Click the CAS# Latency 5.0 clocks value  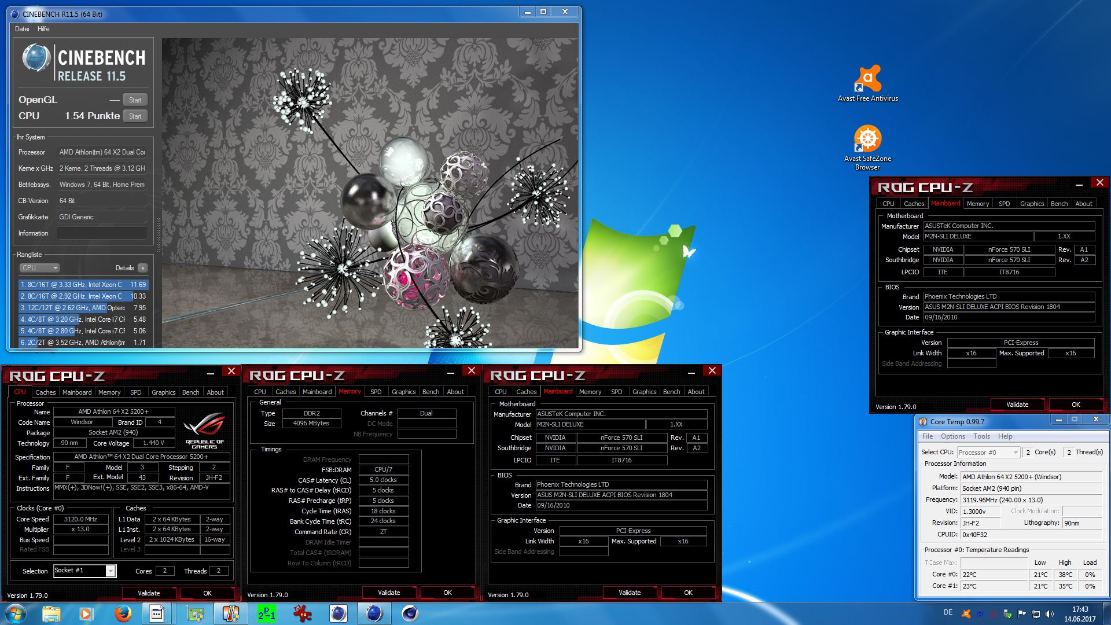[383, 480]
